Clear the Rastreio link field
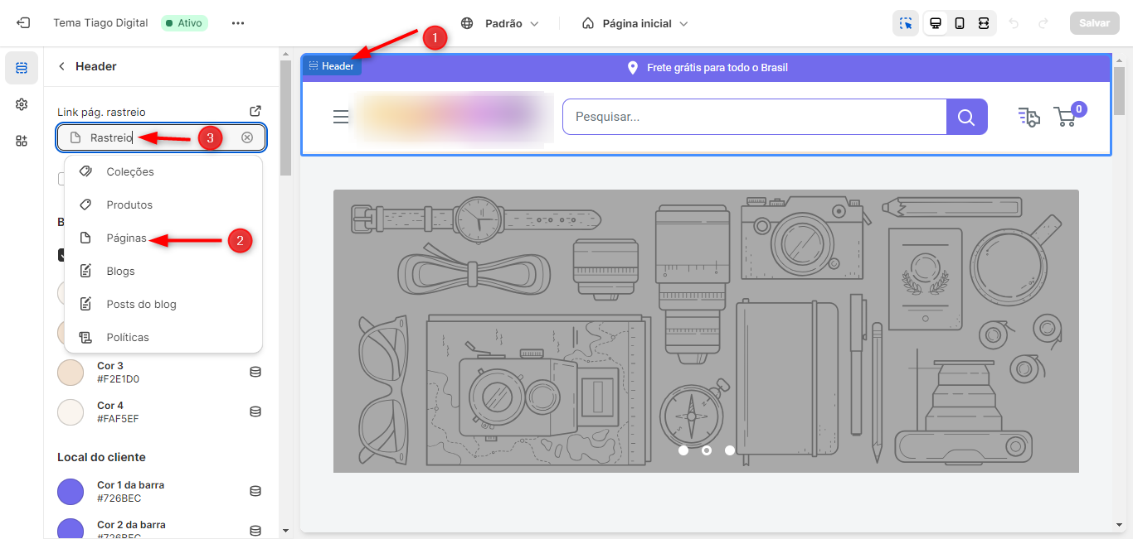 (x=247, y=137)
